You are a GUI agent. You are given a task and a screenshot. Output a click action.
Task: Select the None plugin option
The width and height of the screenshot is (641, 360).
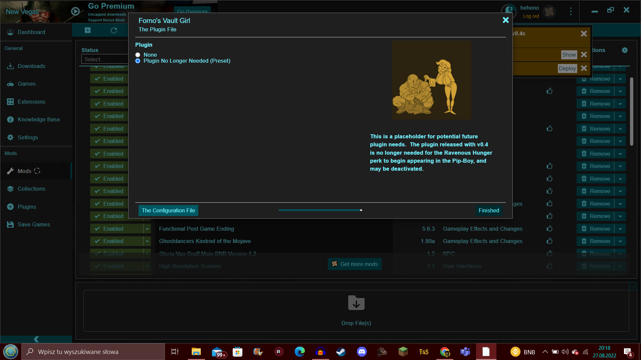pos(138,55)
